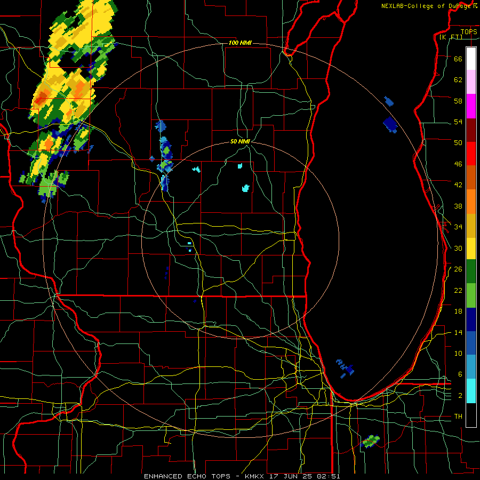Image resolution: width=480 pixels, height=480 pixels.
Task: Select the bright red legend swatch
Action: 471,154
